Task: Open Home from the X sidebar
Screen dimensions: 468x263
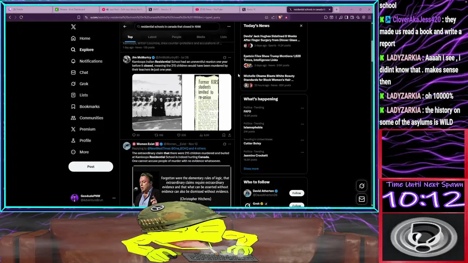Action: [80, 38]
